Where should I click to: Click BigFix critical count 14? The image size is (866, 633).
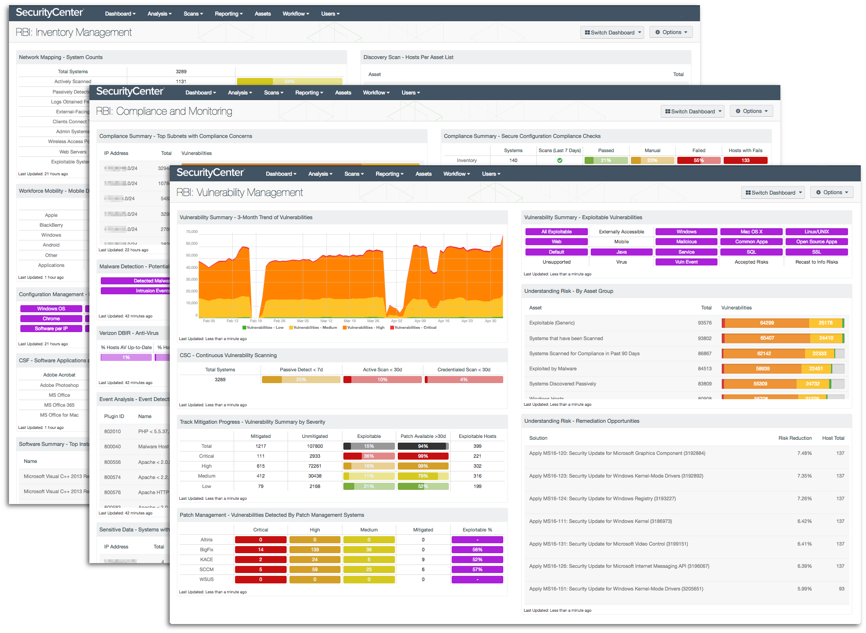point(261,550)
